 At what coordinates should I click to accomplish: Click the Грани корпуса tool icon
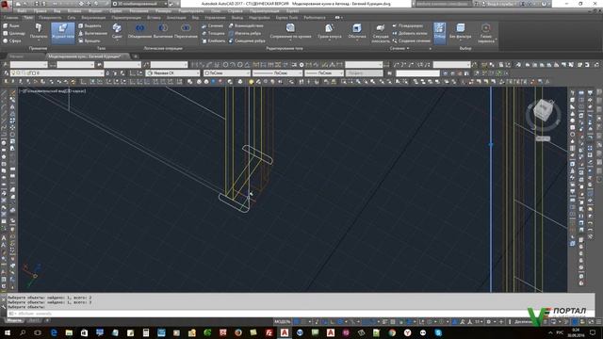click(x=329, y=27)
